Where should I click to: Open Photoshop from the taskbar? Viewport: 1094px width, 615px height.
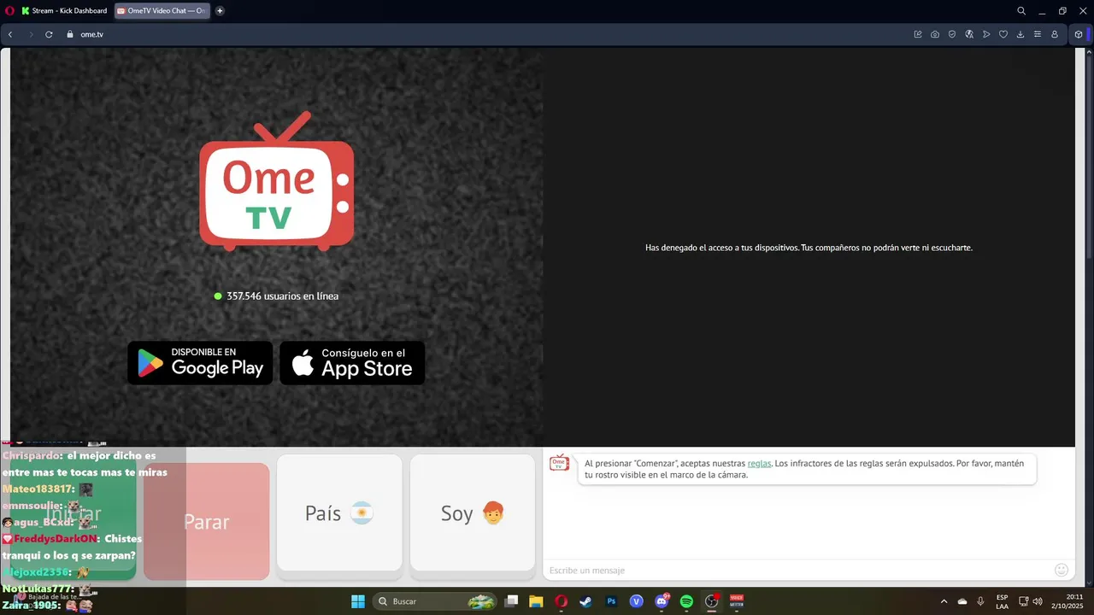[611, 601]
